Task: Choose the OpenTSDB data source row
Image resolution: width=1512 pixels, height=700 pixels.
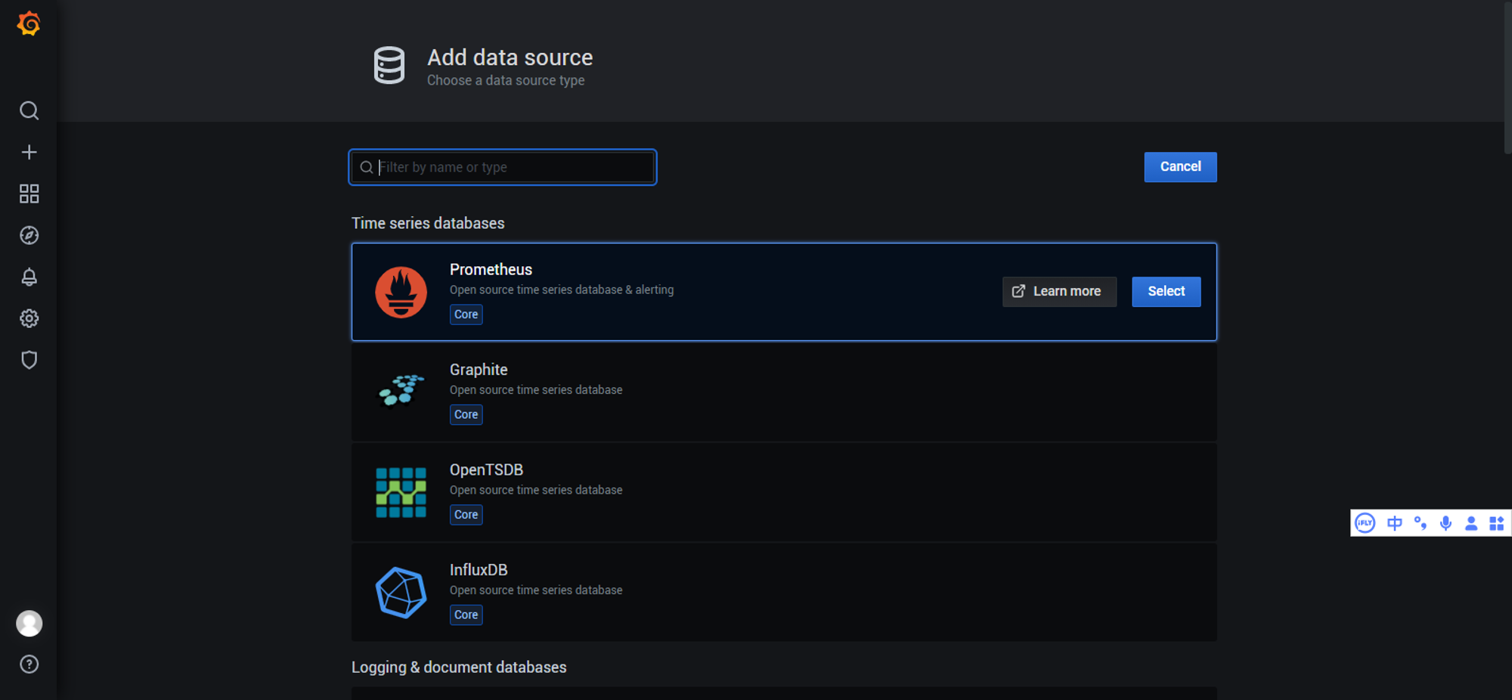Action: [x=784, y=492]
